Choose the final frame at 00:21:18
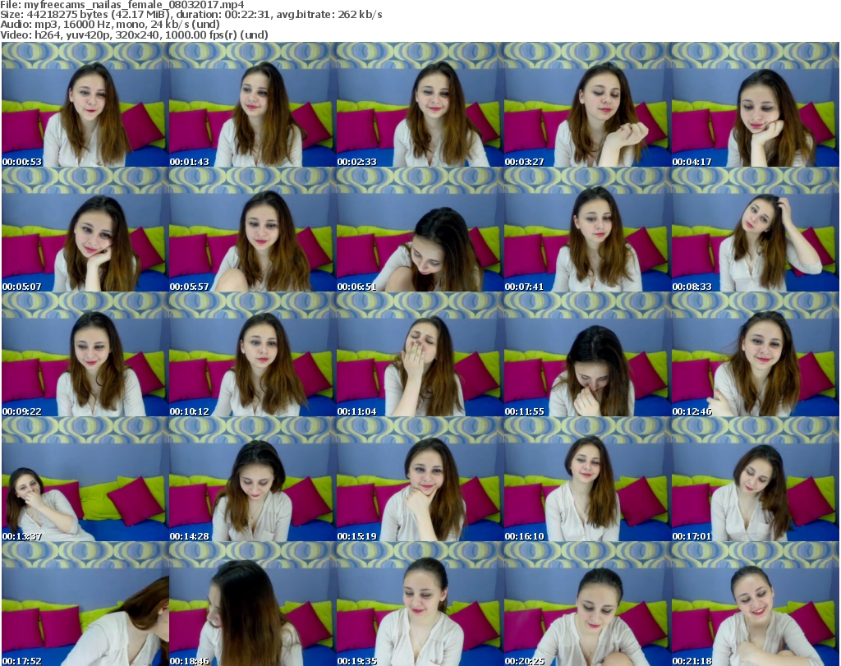841x666 pixels. click(755, 604)
